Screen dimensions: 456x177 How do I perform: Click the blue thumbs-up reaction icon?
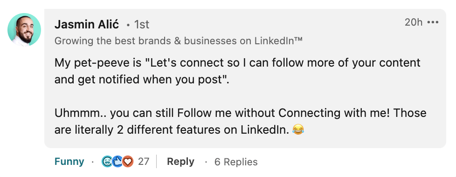pyautogui.click(x=117, y=161)
